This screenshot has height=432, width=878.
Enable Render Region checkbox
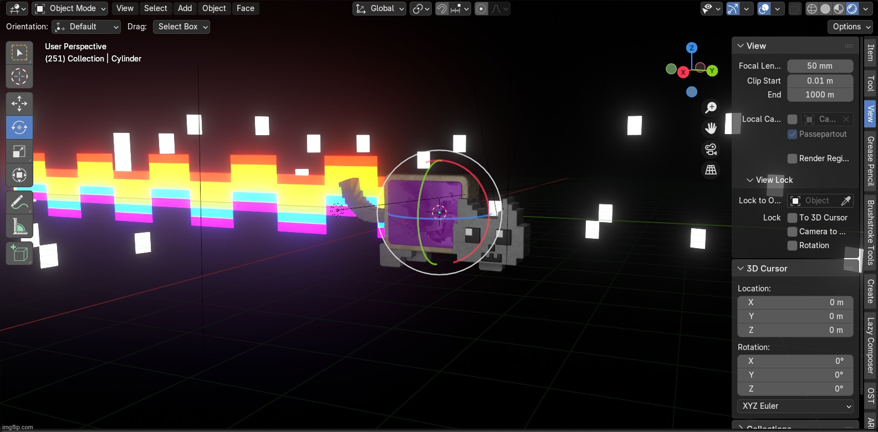pos(793,158)
